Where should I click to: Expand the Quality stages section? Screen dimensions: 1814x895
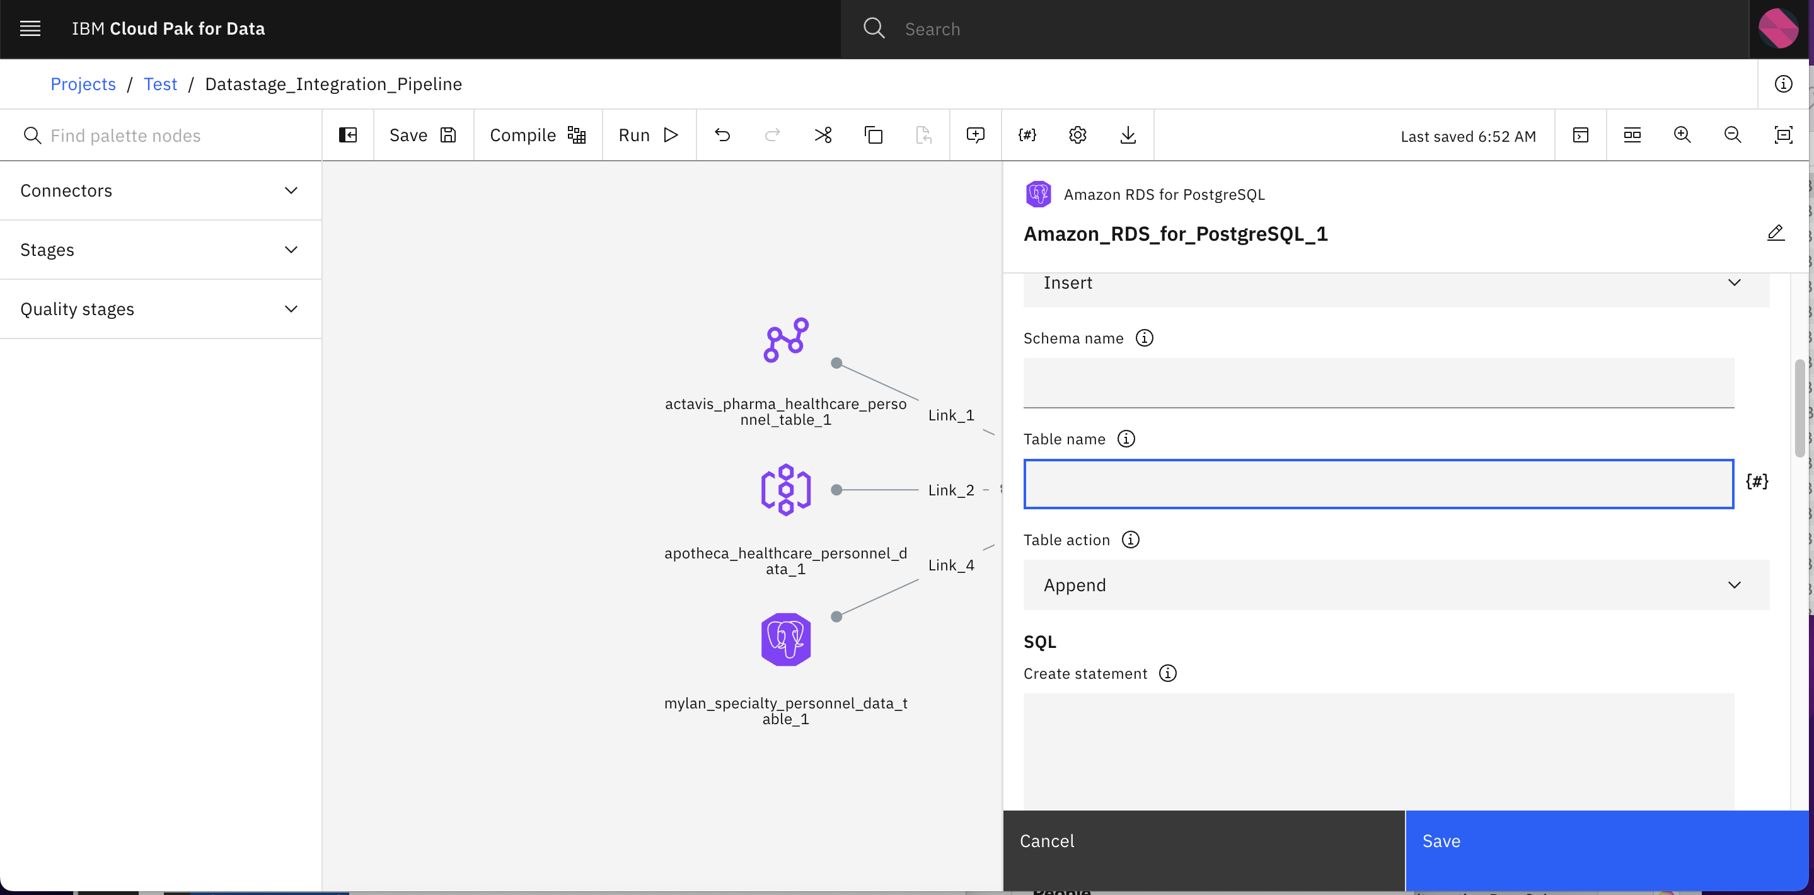pyautogui.click(x=161, y=309)
